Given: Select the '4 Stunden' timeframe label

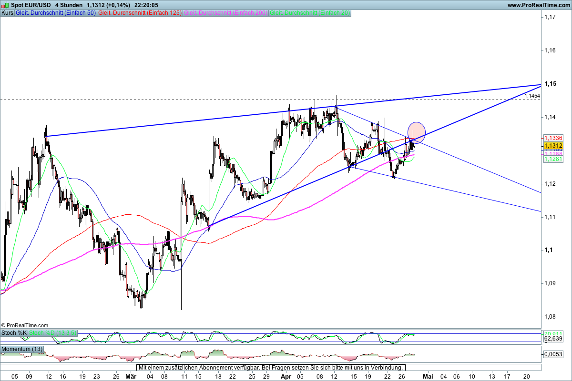Looking at the screenshot, I should [69, 5].
